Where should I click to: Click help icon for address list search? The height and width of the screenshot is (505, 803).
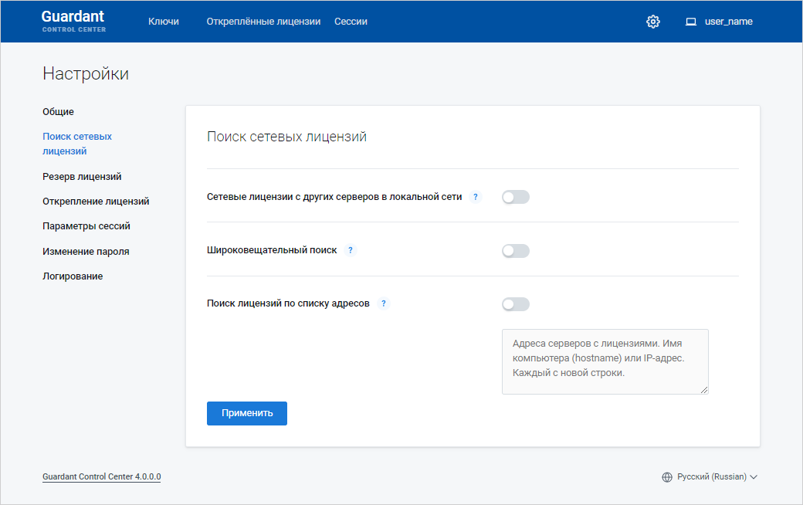click(x=384, y=303)
